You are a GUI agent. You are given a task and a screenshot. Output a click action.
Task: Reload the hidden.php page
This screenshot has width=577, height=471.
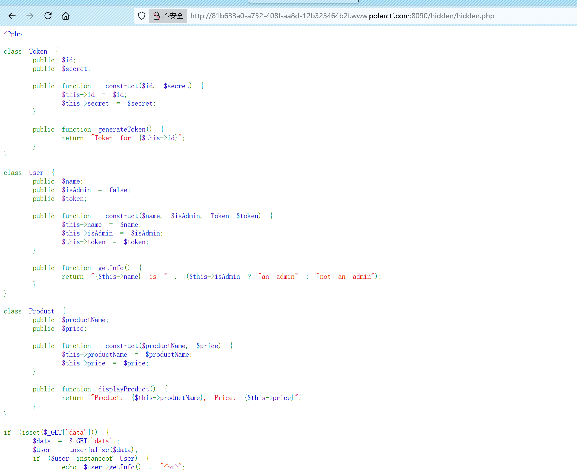(48, 16)
